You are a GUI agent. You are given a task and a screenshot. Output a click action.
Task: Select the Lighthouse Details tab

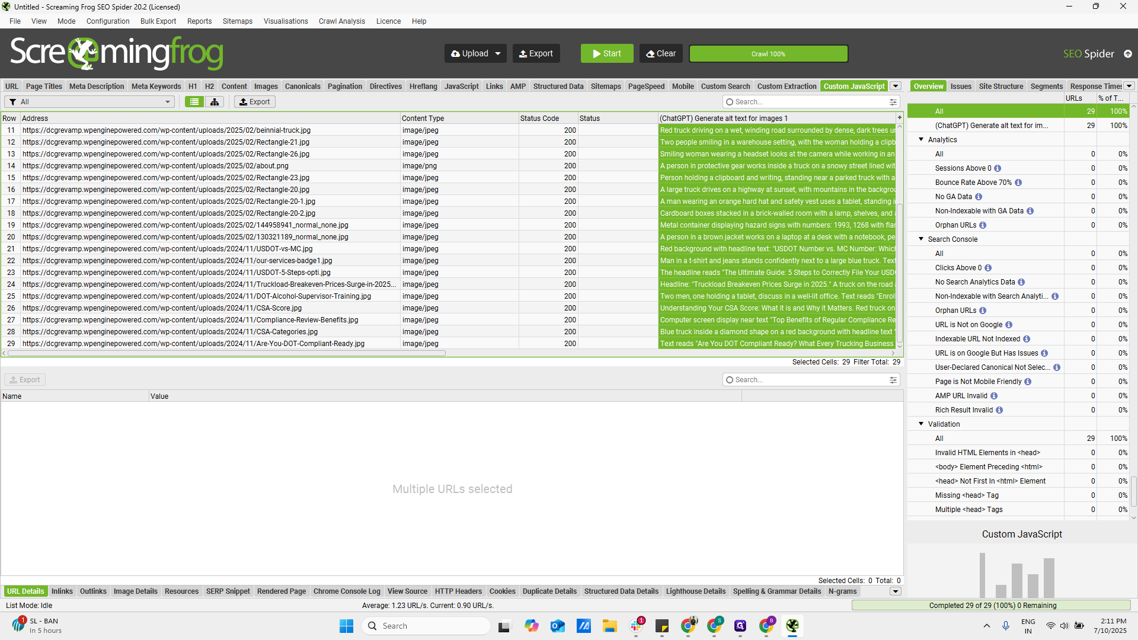point(696,591)
